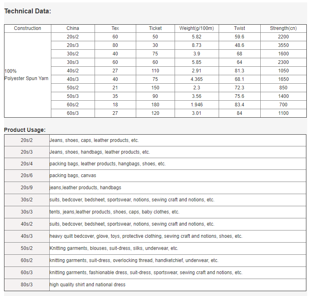Select the 'Tex' column header
Screen dimensions: 310x296
coord(115,28)
